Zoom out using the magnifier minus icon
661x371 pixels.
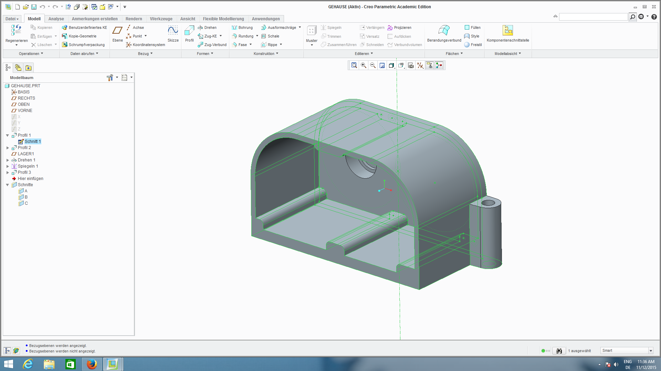pos(373,65)
